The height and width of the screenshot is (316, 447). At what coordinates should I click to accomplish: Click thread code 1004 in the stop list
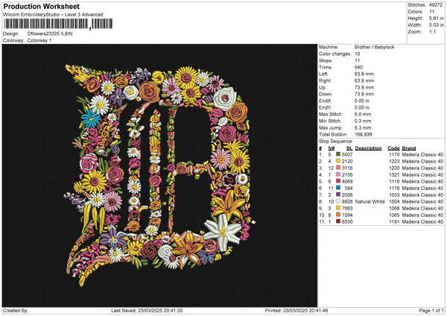coord(394,202)
